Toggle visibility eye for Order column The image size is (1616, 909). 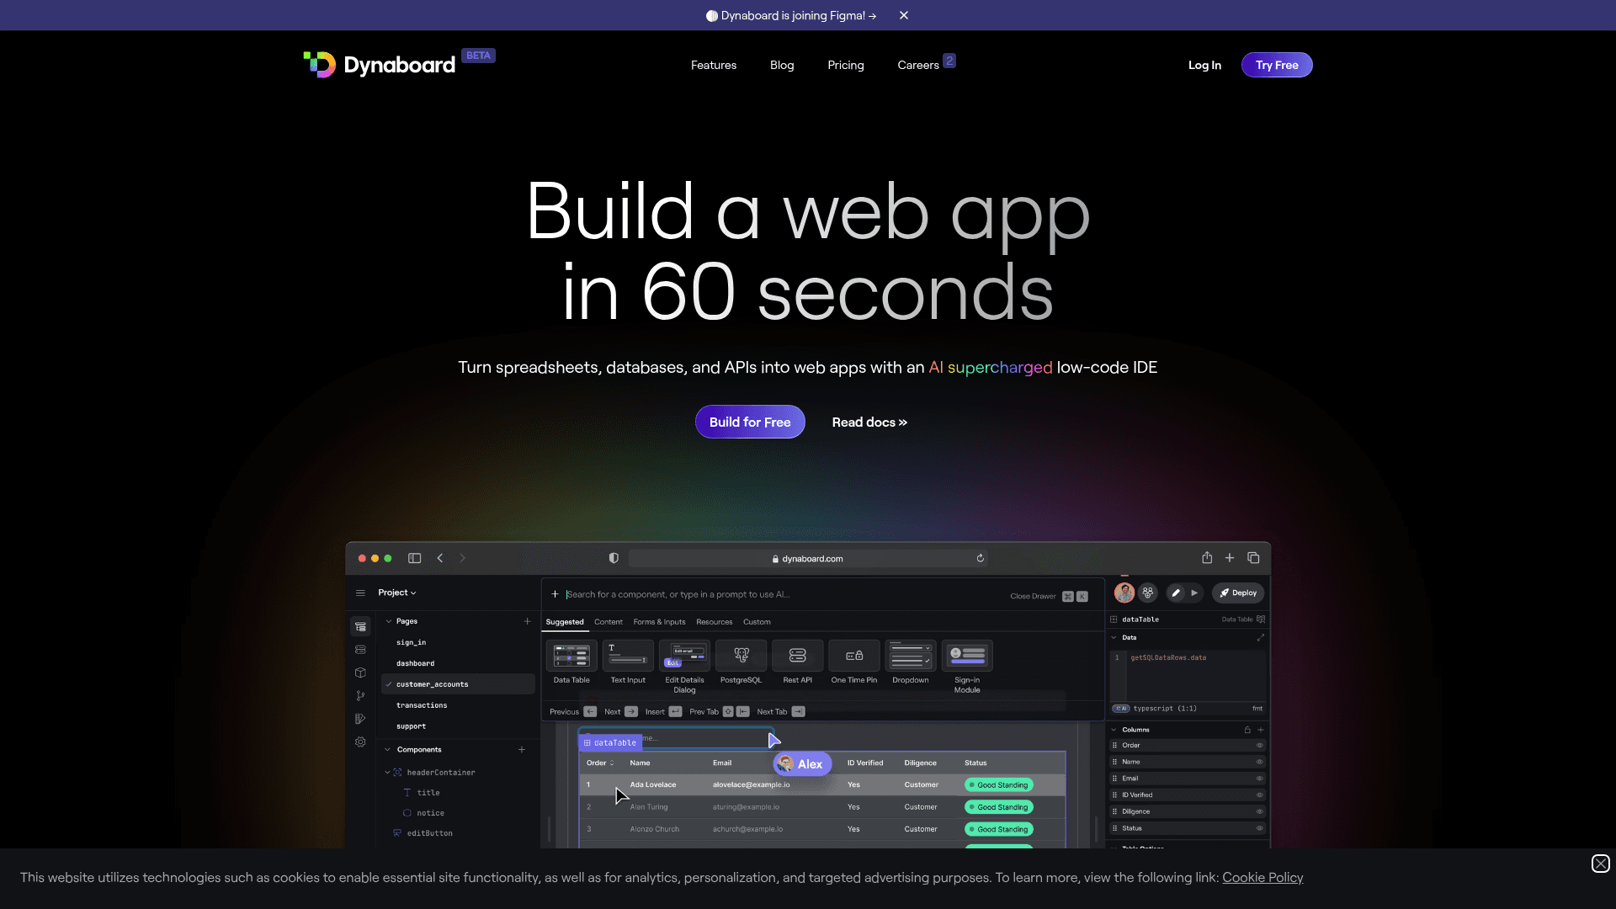tap(1260, 746)
